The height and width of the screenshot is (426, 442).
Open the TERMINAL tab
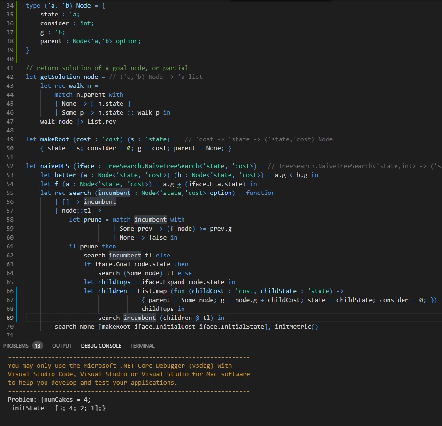point(142,346)
